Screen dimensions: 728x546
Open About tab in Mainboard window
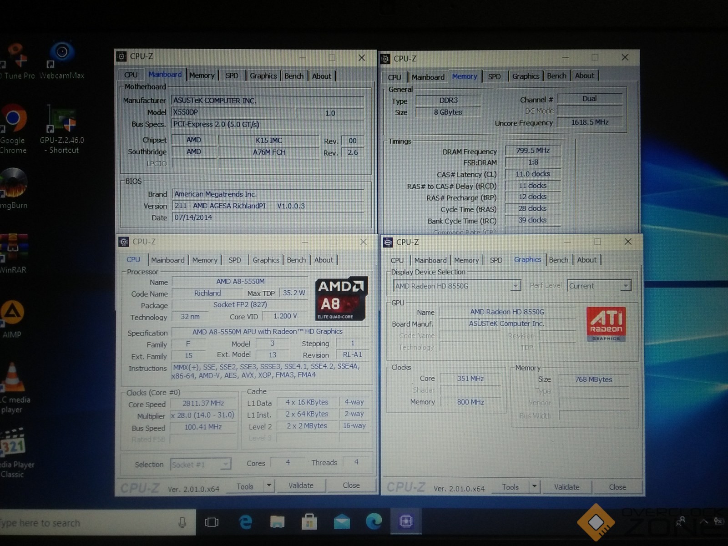pos(321,76)
